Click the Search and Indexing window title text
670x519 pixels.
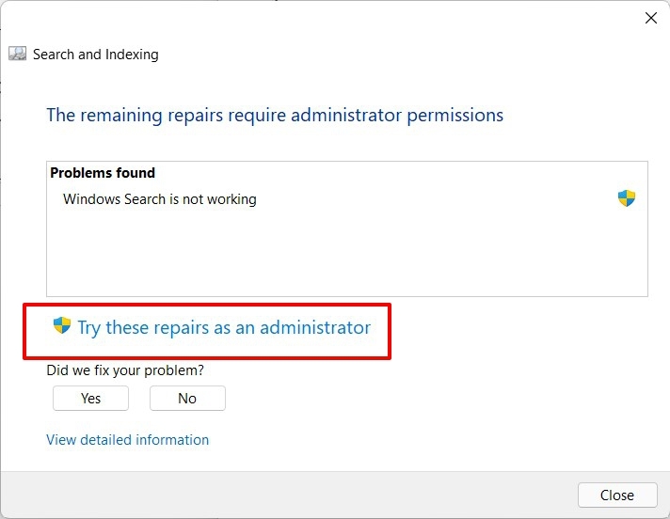click(x=95, y=55)
